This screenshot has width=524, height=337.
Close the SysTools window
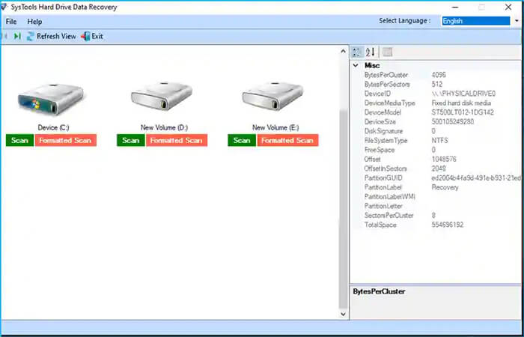coord(508,7)
